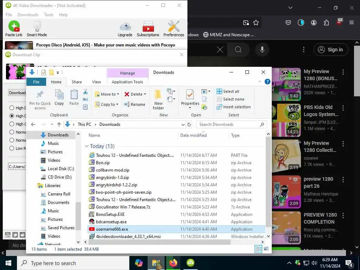
Task: Click Downloads in breadcrumb path
Action: tap(110, 124)
